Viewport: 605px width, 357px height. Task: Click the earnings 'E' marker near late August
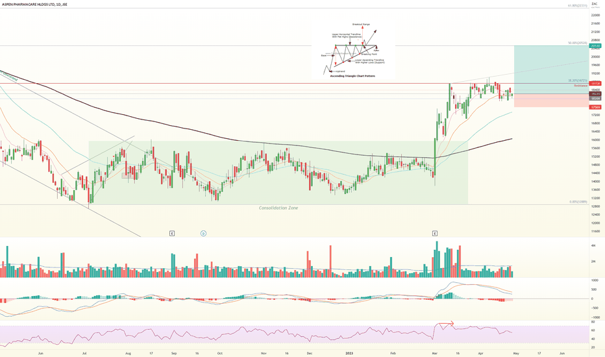pos(172,234)
